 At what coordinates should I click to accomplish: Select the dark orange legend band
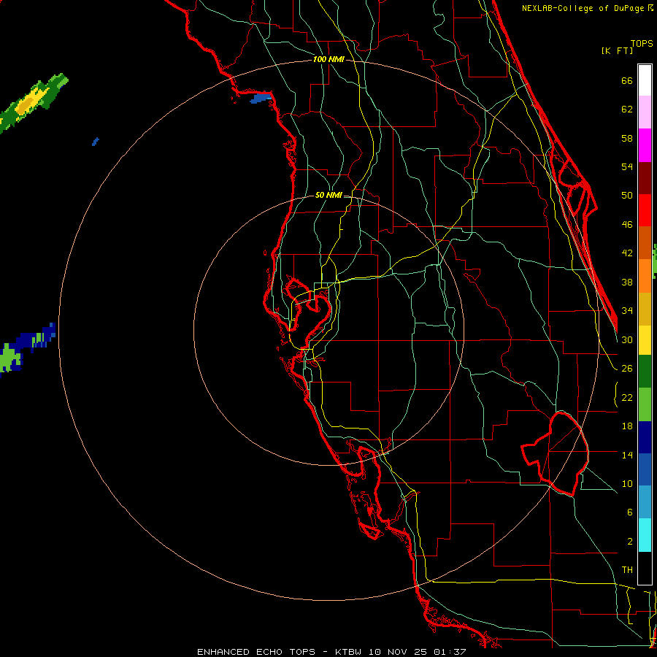point(645,243)
